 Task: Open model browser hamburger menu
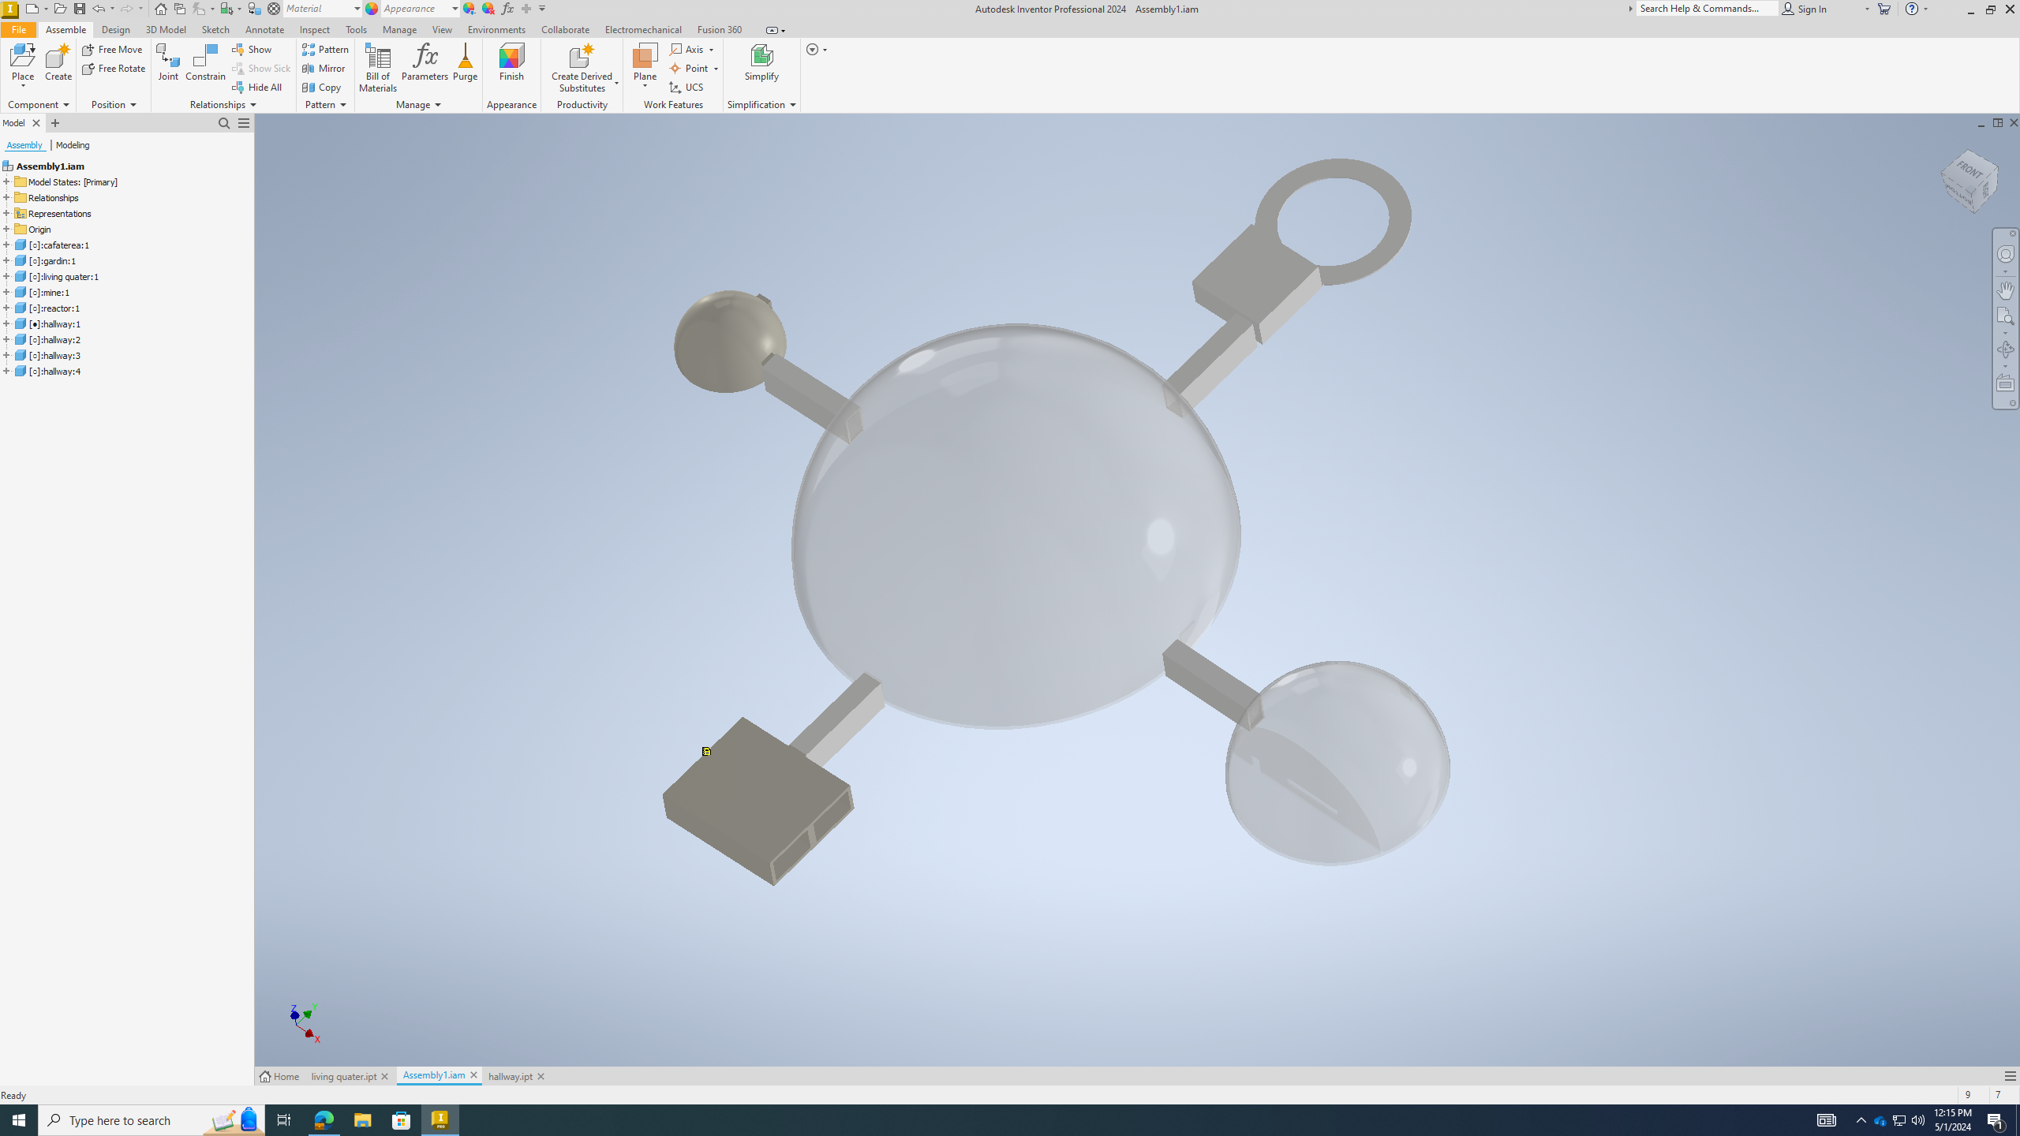pyautogui.click(x=244, y=123)
